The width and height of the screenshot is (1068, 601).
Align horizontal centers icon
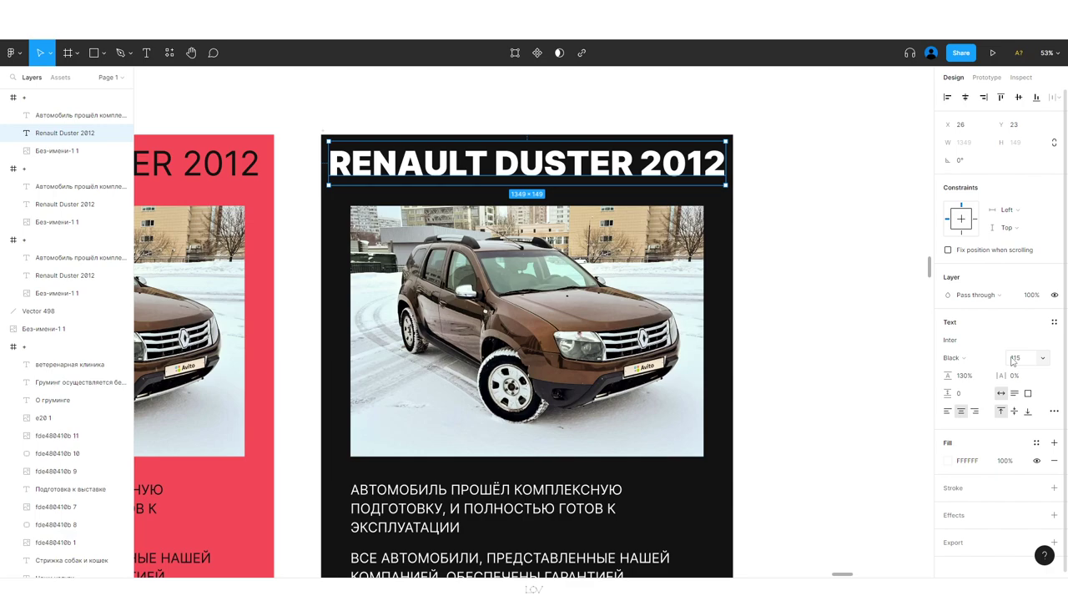click(965, 98)
